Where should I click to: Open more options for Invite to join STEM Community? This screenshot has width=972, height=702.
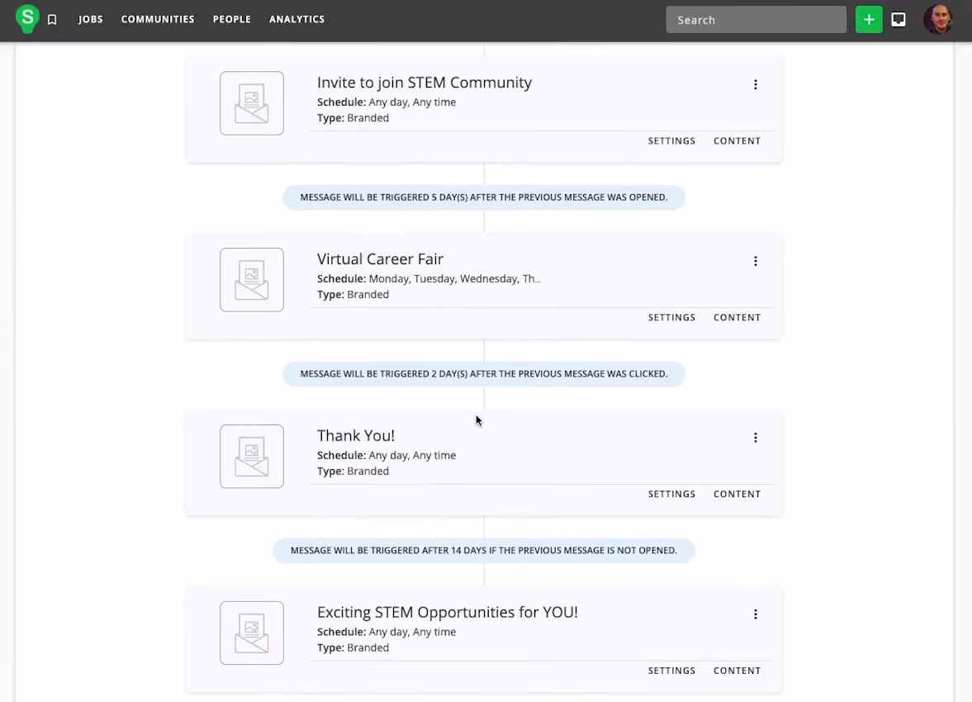pos(755,84)
